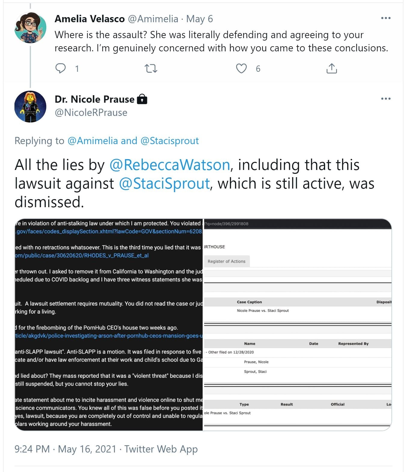408x472 pixels.
Task: Click the Twitter Web App source label
Action: coord(161,449)
